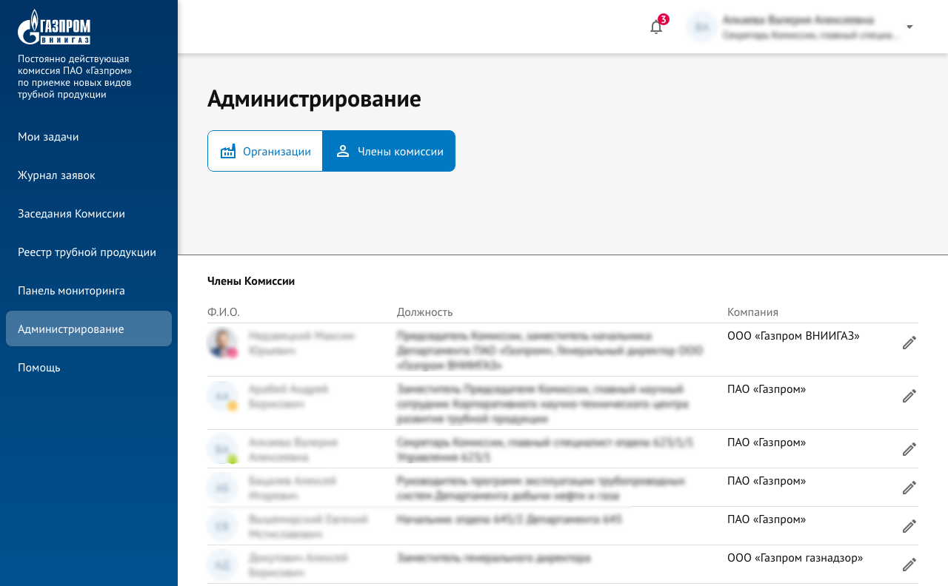Click edit pencil for ООО «Газпром газнадзор» row
The height and width of the screenshot is (586, 948).
tap(909, 565)
